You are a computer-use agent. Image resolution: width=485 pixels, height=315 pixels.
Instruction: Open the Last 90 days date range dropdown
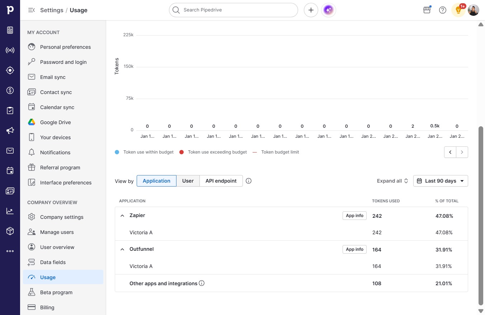click(441, 181)
